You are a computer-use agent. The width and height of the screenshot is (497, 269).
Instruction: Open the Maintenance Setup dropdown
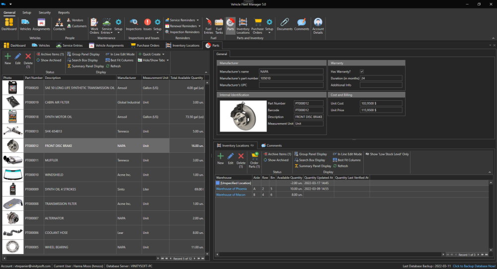click(118, 26)
